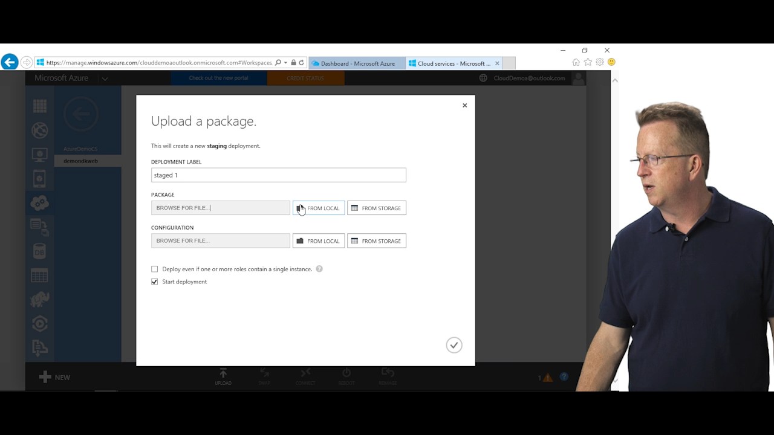Open HDInsight elephant icon in sidebar
Image resolution: width=774 pixels, height=435 pixels.
click(40, 300)
